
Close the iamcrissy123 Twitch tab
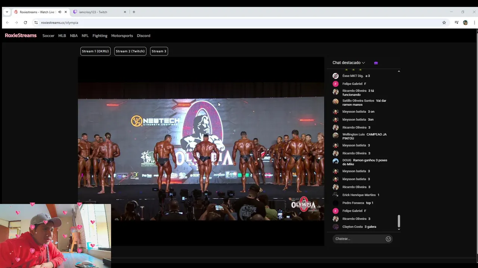125,12
